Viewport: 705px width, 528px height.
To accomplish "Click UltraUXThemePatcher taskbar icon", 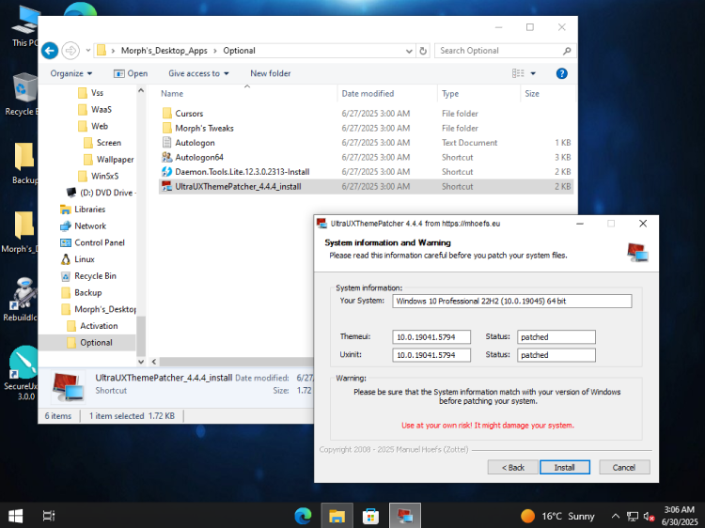I will pyautogui.click(x=404, y=516).
